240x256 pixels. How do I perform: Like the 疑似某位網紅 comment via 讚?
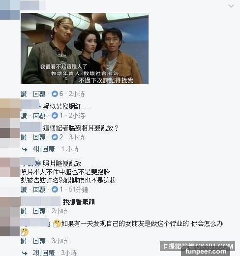pos(24,116)
